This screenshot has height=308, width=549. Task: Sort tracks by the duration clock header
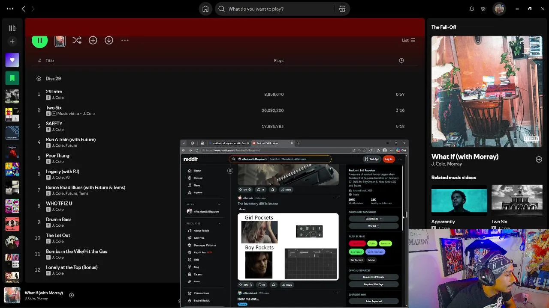point(401,61)
